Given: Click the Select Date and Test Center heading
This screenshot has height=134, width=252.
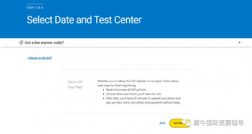Looking at the screenshot, I should coord(84,20).
